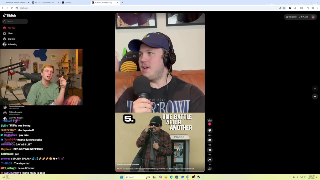Screen dimensions: 320x180
Task: Open the taskbar clock and date
Action: tap(311, 177)
